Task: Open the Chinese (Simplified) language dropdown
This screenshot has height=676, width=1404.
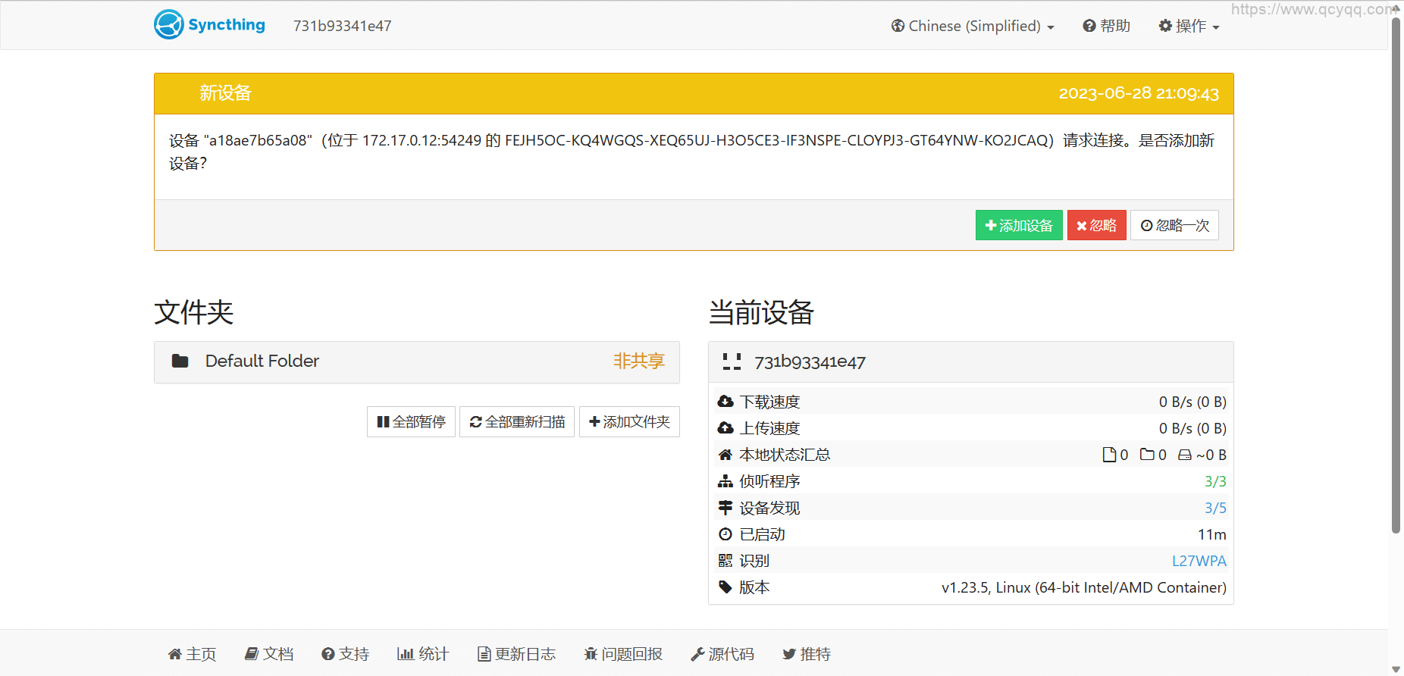Action: pyautogui.click(x=973, y=26)
